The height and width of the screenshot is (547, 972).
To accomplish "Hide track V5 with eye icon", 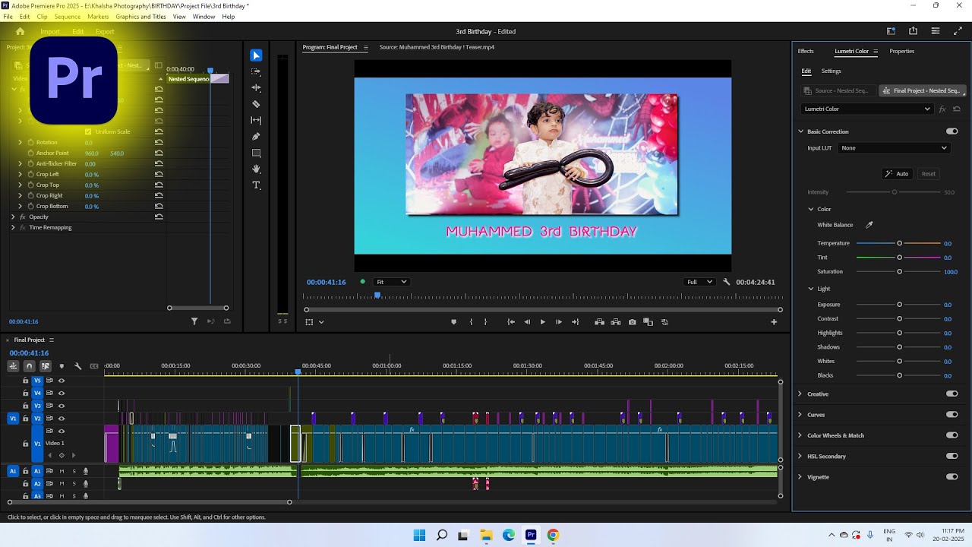I will [x=62, y=381].
